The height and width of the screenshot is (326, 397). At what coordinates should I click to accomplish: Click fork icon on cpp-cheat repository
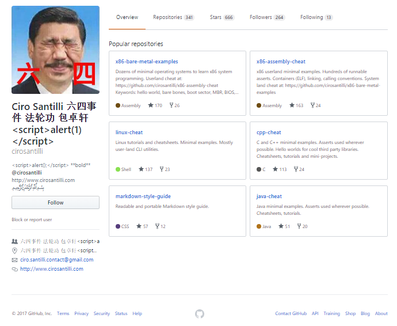pyautogui.click(x=296, y=169)
